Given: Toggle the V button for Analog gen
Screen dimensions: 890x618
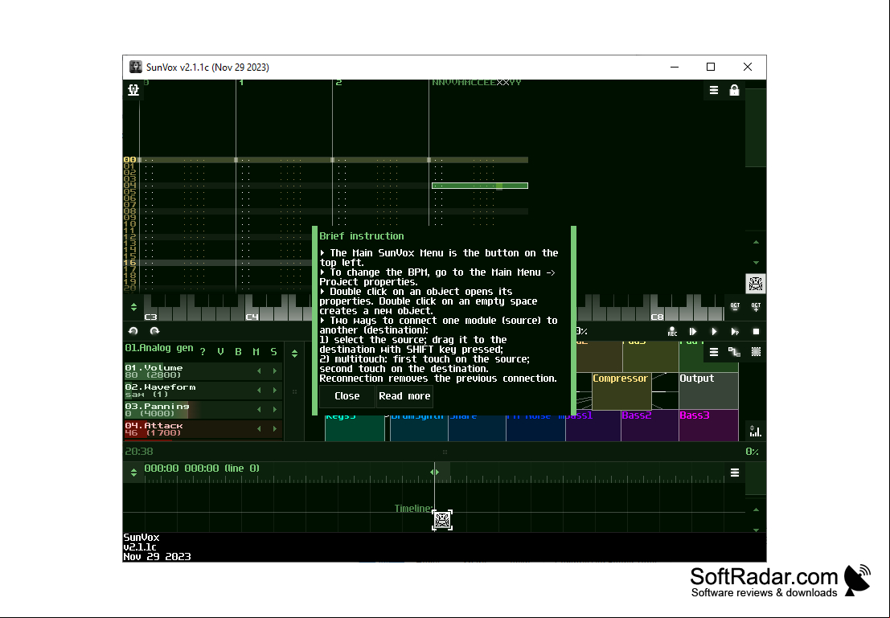Looking at the screenshot, I should 220,352.
